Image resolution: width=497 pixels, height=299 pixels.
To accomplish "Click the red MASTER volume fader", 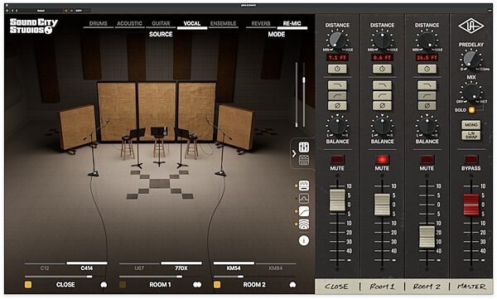I will [x=471, y=205].
